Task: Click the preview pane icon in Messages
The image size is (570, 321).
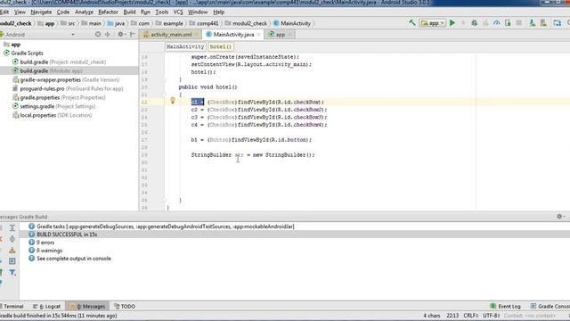Action: point(12,261)
